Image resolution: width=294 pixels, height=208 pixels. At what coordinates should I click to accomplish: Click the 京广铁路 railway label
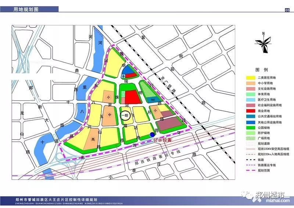click(x=168, y=85)
